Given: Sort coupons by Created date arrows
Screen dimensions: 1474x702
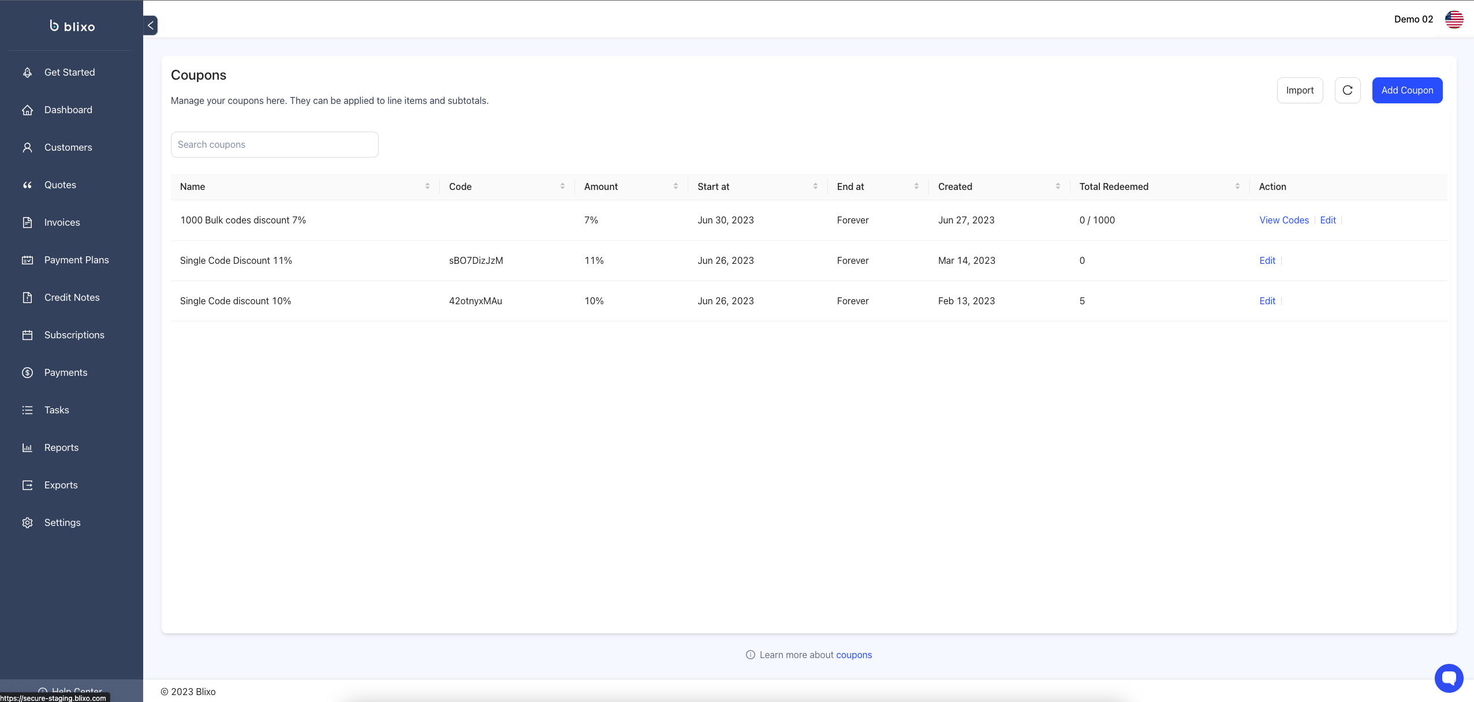Looking at the screenshot, I should [1058, 186].
